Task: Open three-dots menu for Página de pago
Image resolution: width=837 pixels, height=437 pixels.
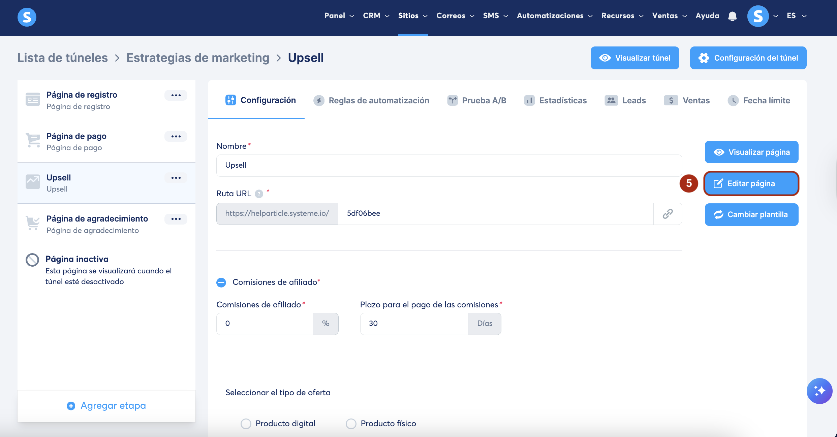Action: (176, 136)
